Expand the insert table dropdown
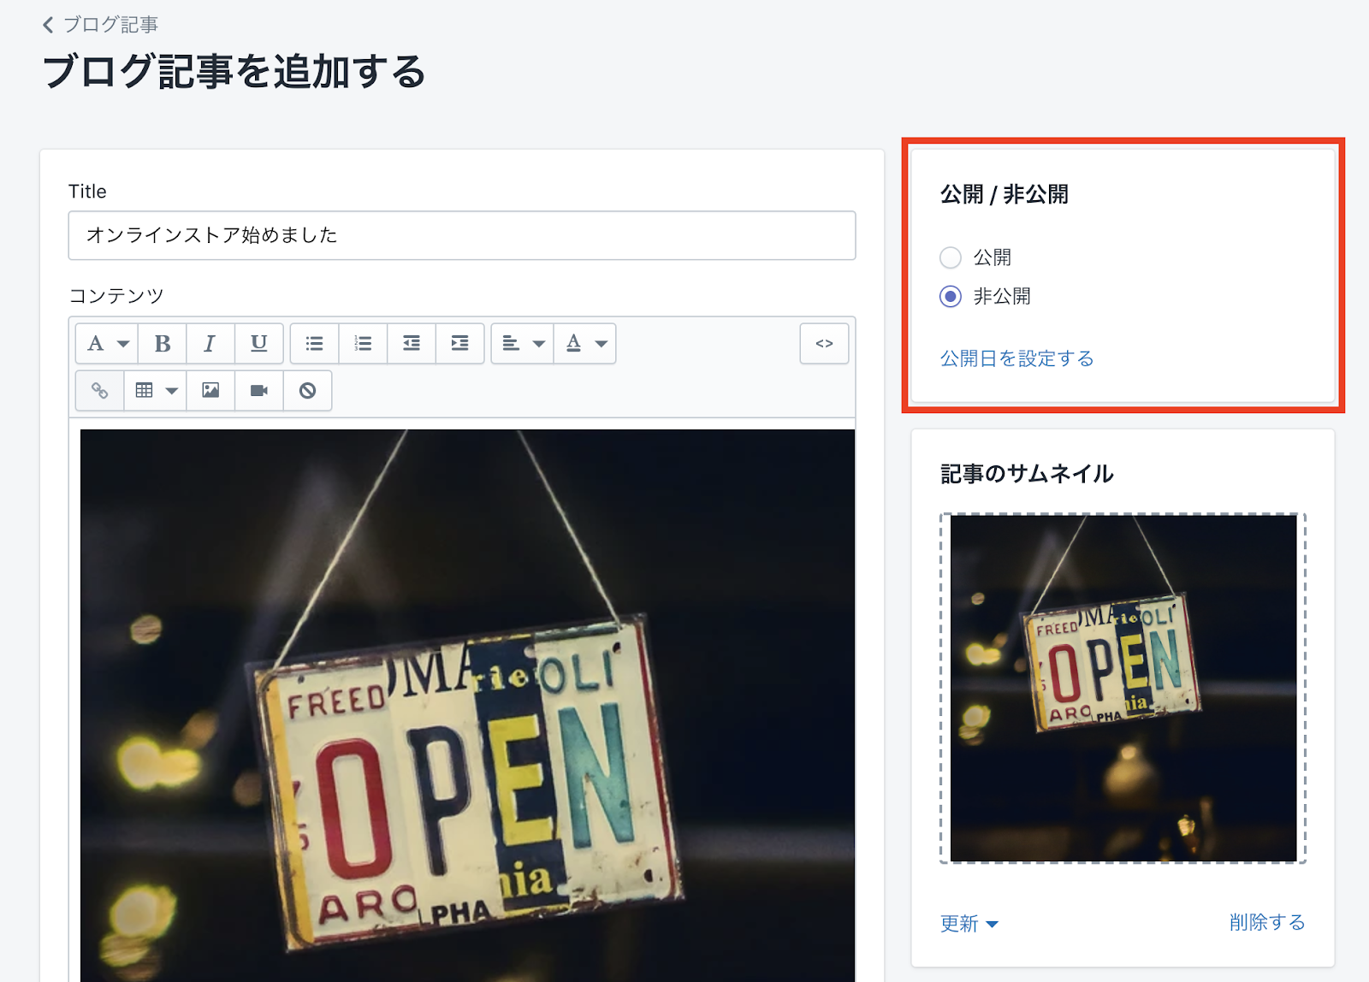The height and width of the screenshot is (982, 1369). 156,391
